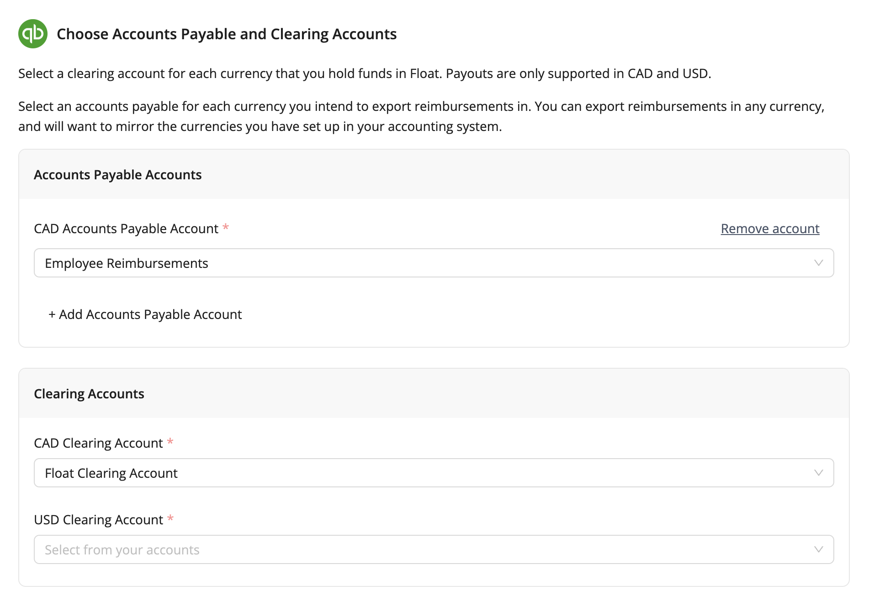Viewport: 869px width, 606px height.
Task: Expand the Employee Reimbursements dropdown chevron
Action: pyautogui.click(x=818, y=263)
